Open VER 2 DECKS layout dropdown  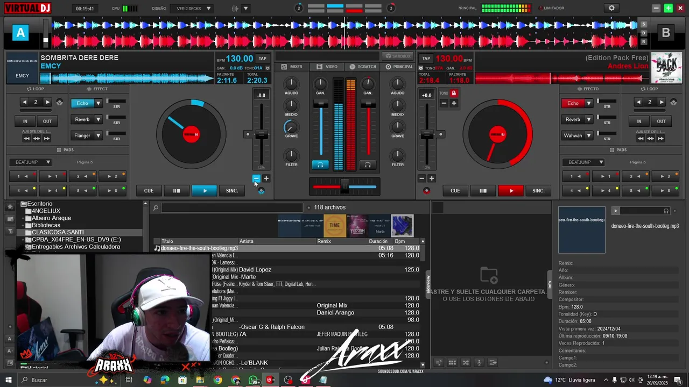193,8
